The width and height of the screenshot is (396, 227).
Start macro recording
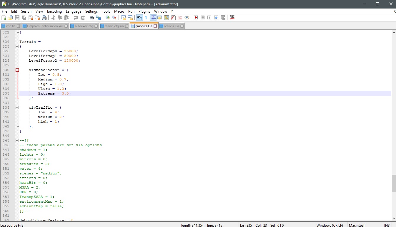coord(196,18)
